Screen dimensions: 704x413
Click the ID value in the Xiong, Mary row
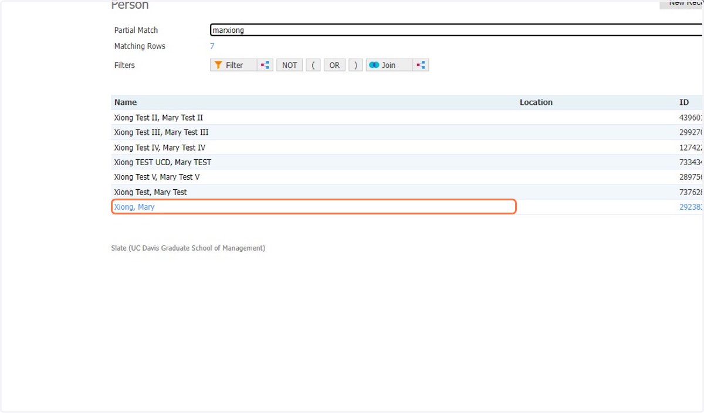[691, 207]
